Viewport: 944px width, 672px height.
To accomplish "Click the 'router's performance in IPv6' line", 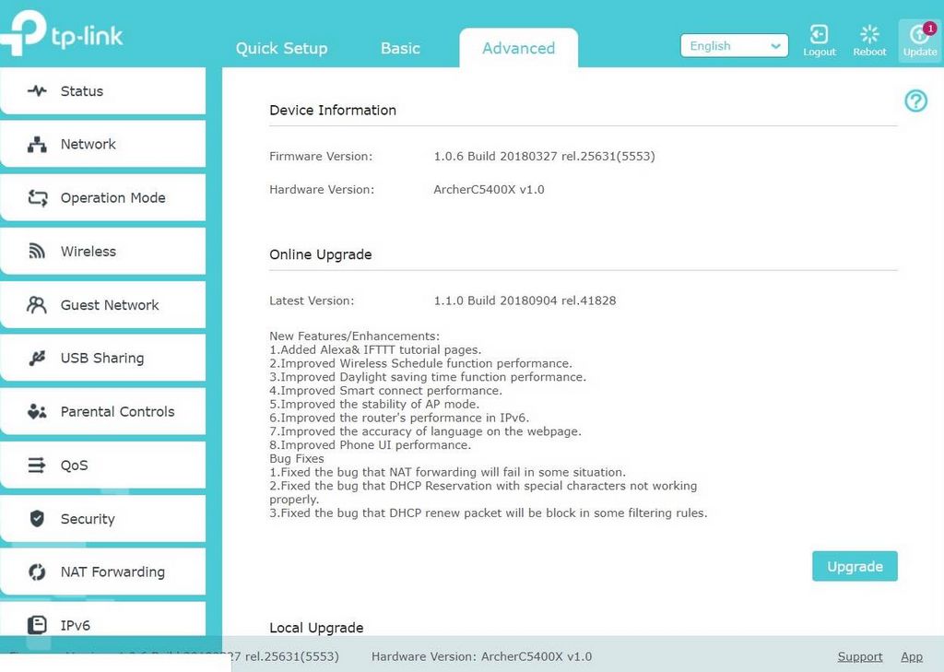I will pyautogui.click(x=399, y=418).
